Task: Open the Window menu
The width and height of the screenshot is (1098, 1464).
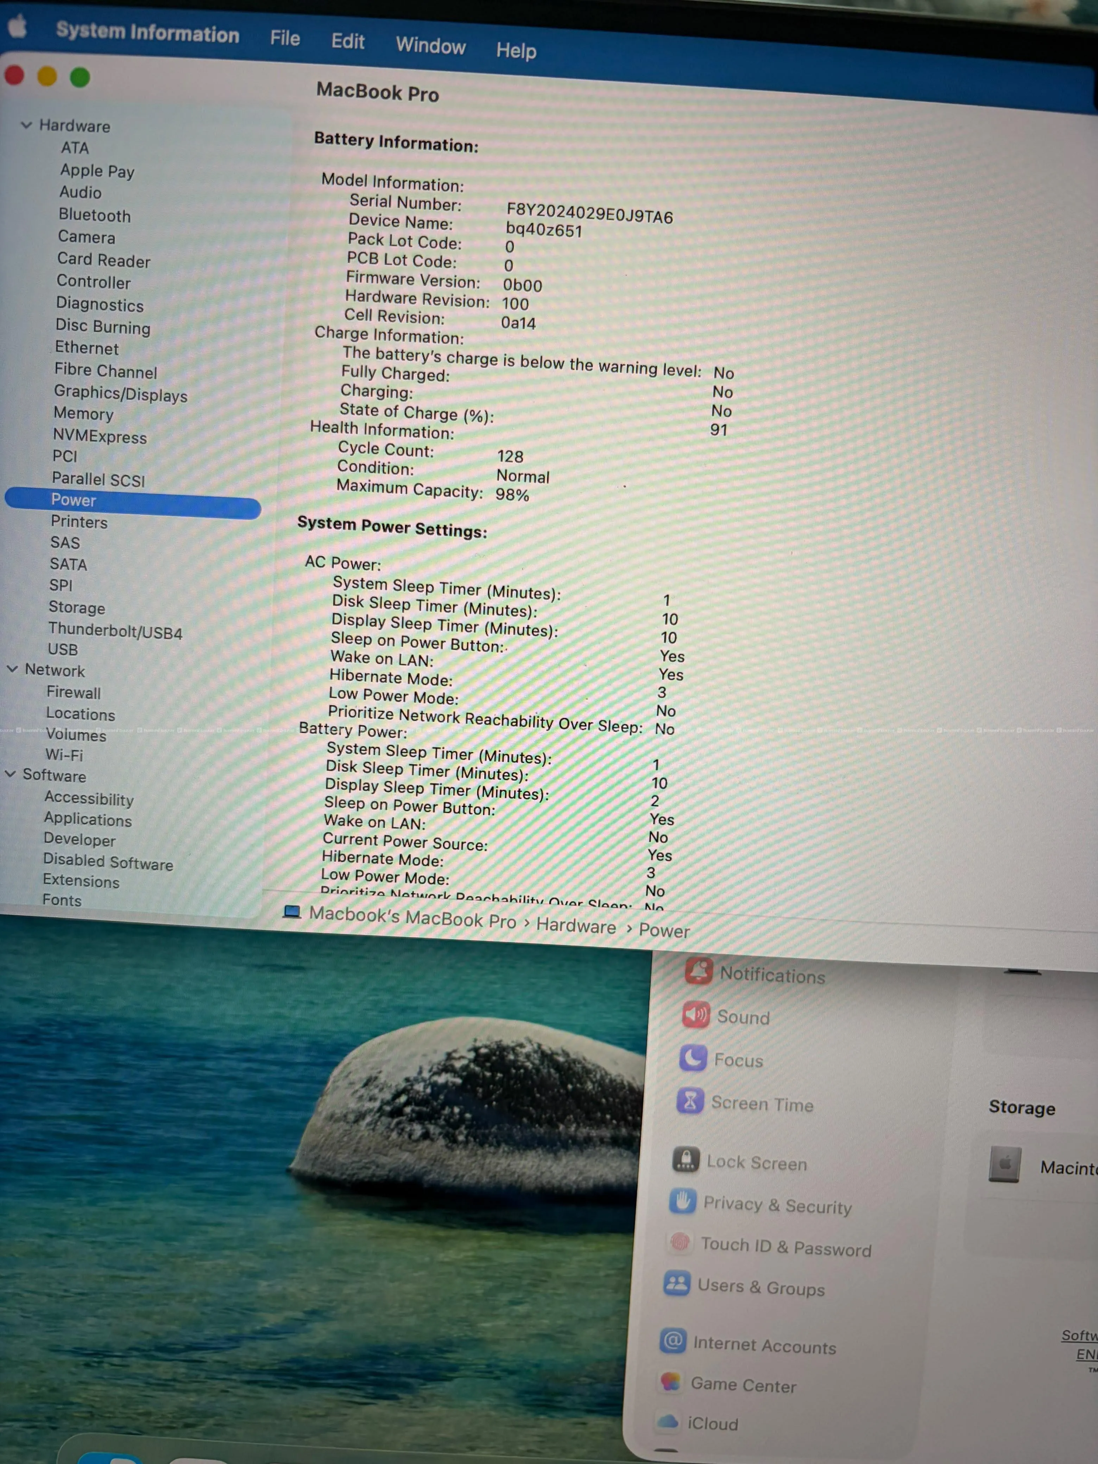Action: click(x=431, y=46)
